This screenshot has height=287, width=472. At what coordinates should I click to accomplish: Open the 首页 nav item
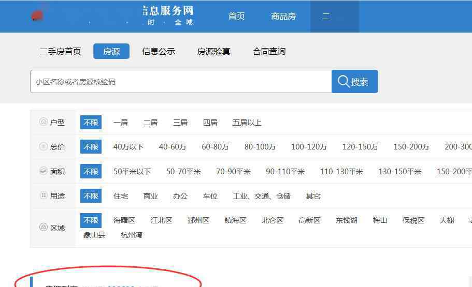click(x=236, y=16)
